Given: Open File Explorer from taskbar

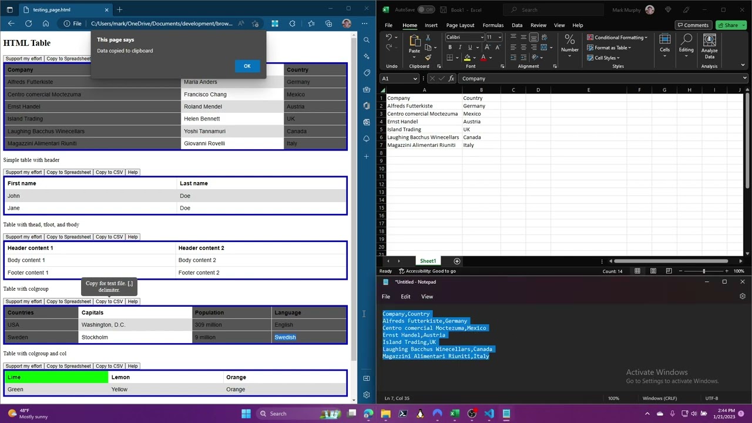Looking at the screenshot, I should pos(385,414).
